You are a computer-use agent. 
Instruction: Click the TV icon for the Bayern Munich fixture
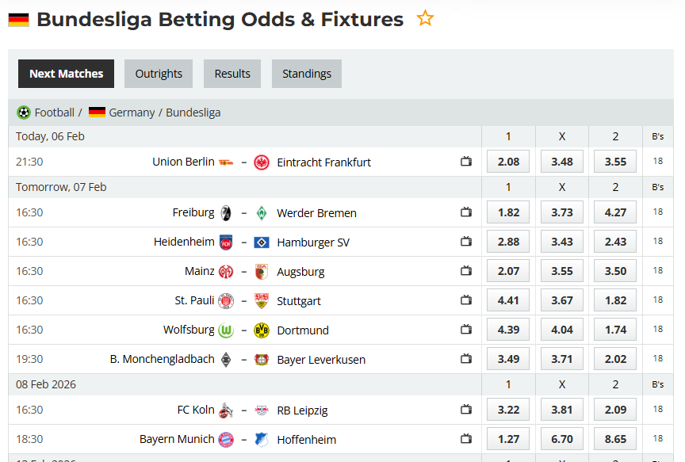466,438
